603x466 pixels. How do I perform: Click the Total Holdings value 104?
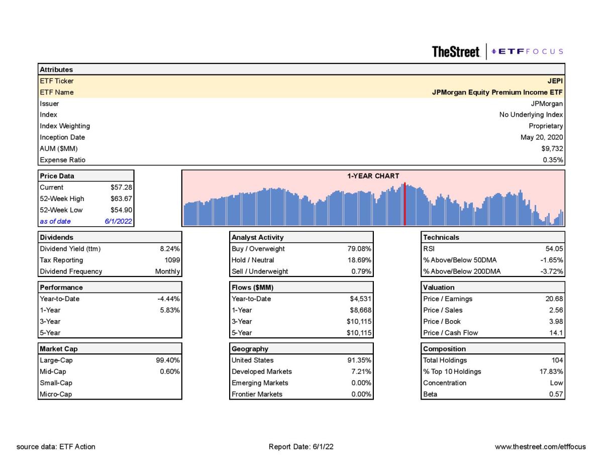(x=558, y=360)
